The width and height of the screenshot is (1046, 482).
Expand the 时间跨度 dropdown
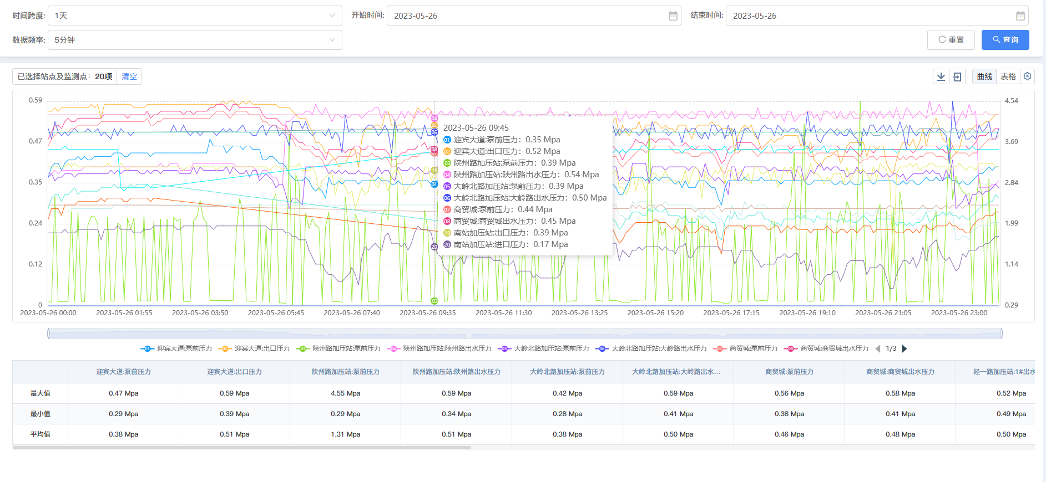coord(195,16)
